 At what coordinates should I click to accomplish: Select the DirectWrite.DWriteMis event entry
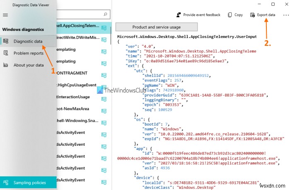click(77, 38)
